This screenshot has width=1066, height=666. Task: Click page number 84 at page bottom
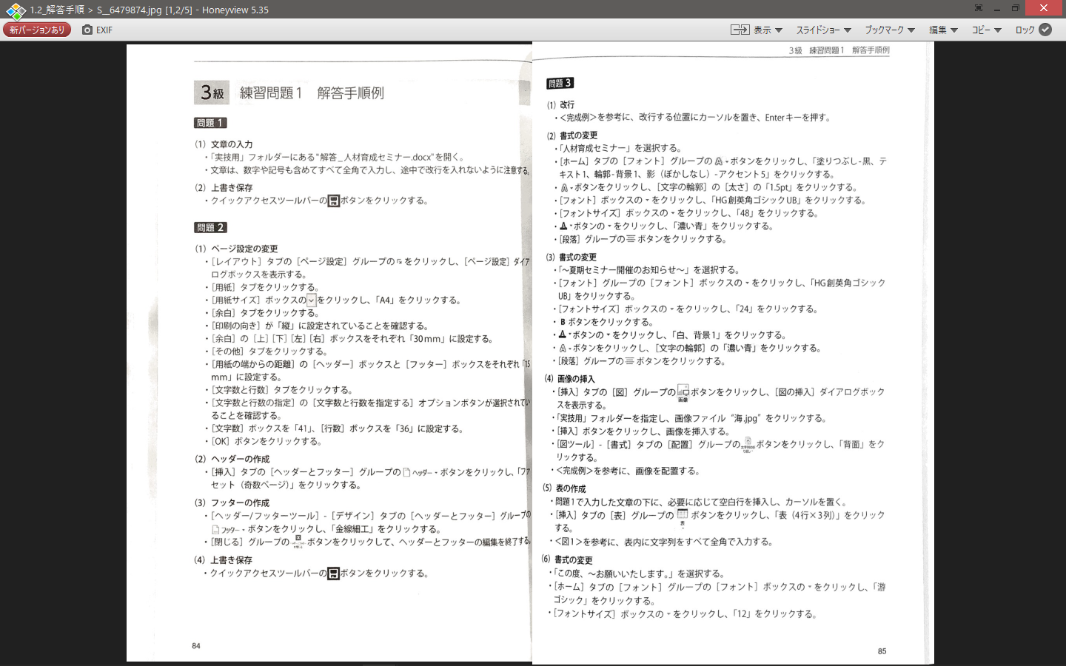[x=196, y=646]
